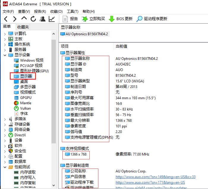Open the 产品信息 auo.com link
208x189 pixels.
click(x=155, y=177)
